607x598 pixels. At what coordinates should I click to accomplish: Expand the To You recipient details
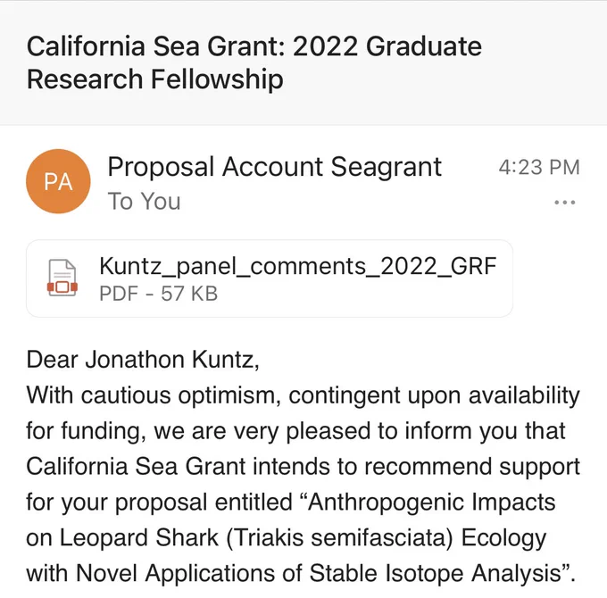coord(144,202)
